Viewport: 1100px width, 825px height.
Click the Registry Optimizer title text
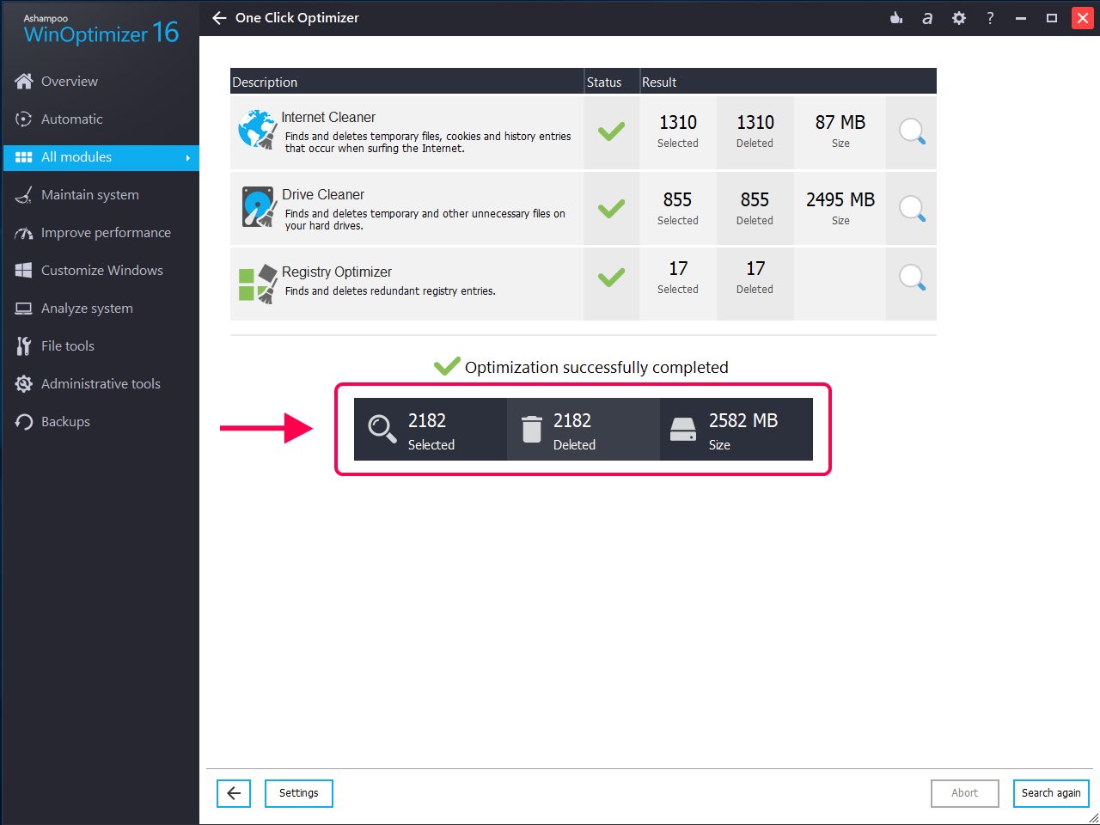point(337,272)
